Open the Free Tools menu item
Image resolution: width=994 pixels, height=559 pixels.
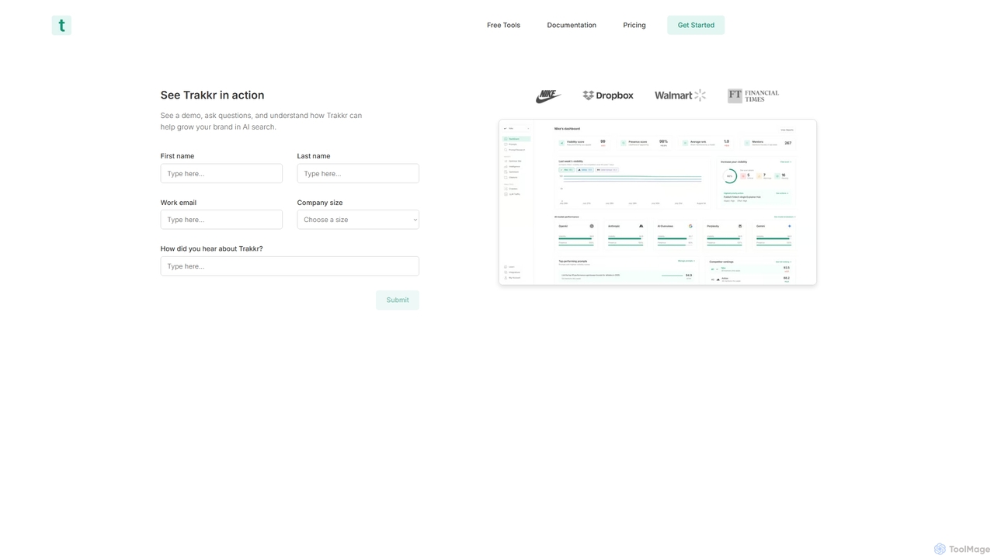point(503,25)
